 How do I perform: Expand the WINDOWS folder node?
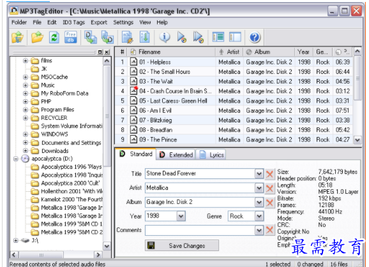(x=26, y=134)
